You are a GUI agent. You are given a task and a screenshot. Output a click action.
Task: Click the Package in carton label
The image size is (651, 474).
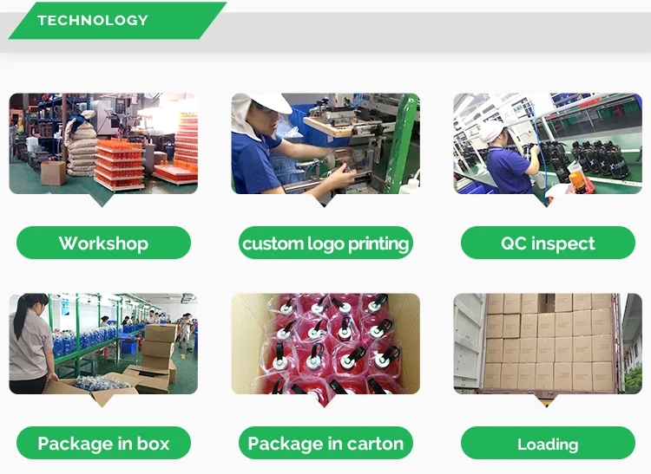pos(325,443)
